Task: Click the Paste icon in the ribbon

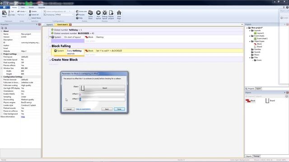Action: pos(4,13)
